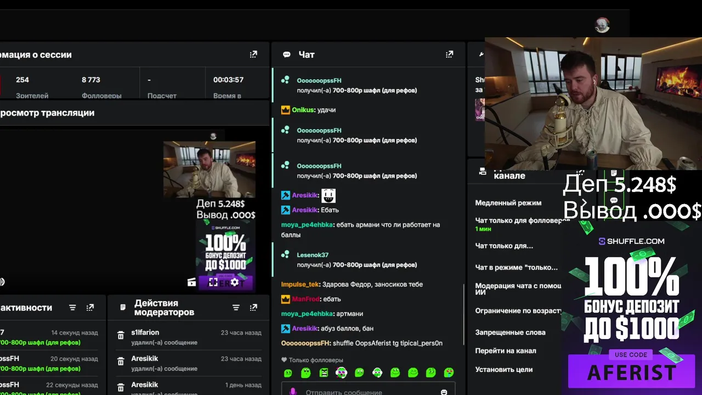Click Перейти на канал
Screen dimensions: 702x395
[x=506, y=351]
